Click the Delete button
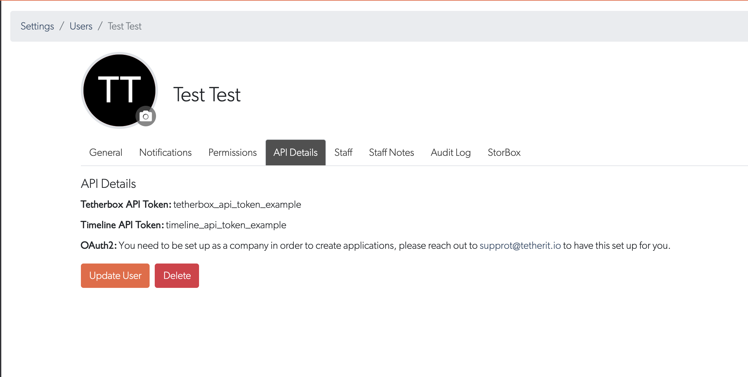The height and width of the screenshot is (377, 748). coord(177,275)
